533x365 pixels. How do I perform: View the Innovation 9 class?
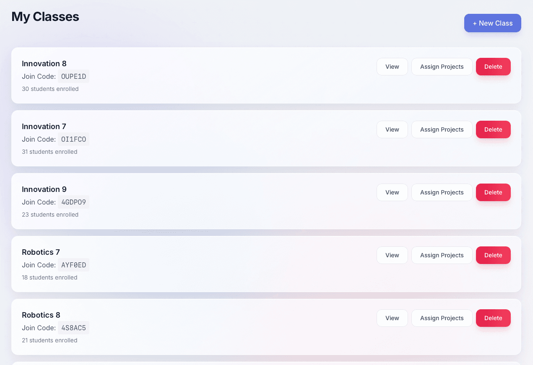tap(392, 192)
